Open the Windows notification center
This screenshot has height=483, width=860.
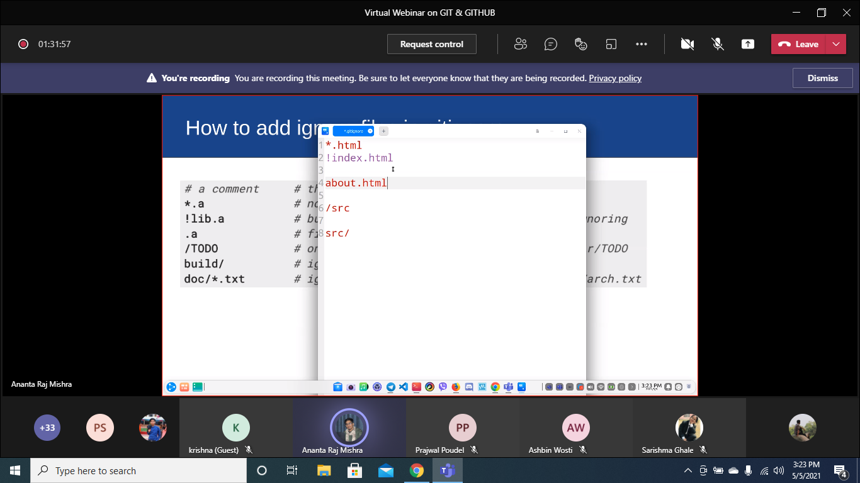(x=840, y=470)
